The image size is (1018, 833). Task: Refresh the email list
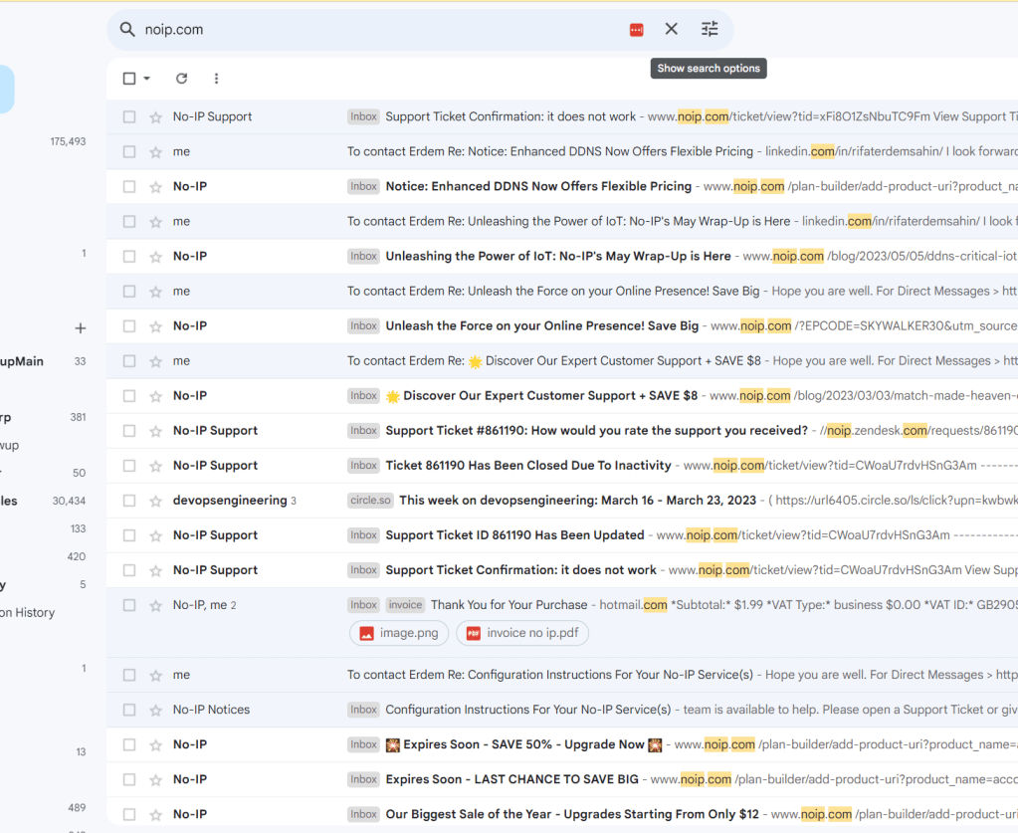[x=182, y=78]
